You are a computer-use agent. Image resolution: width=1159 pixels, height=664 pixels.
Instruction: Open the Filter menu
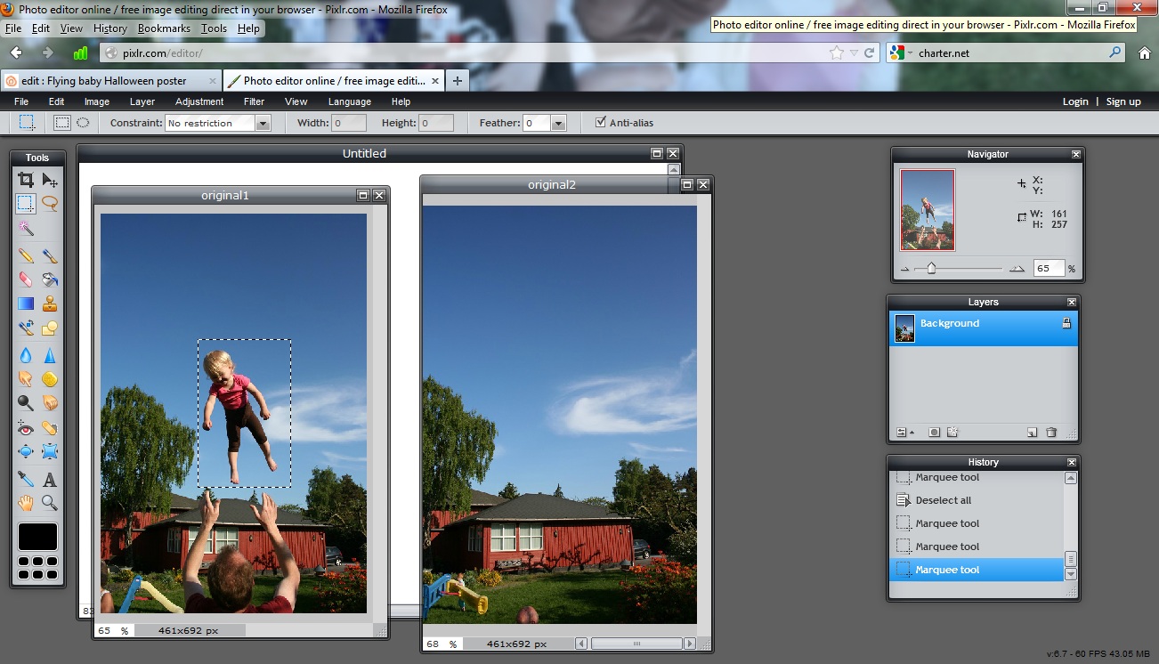(x=254, y=101)
